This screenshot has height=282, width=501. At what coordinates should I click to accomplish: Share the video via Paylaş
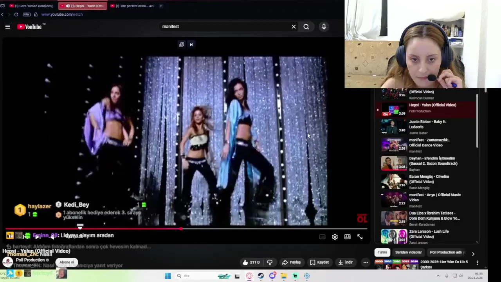[x=291, y=262]
